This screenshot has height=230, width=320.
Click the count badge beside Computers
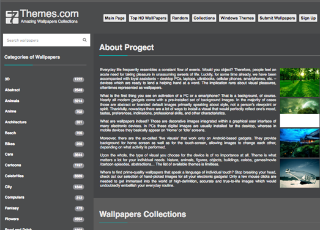79,197
